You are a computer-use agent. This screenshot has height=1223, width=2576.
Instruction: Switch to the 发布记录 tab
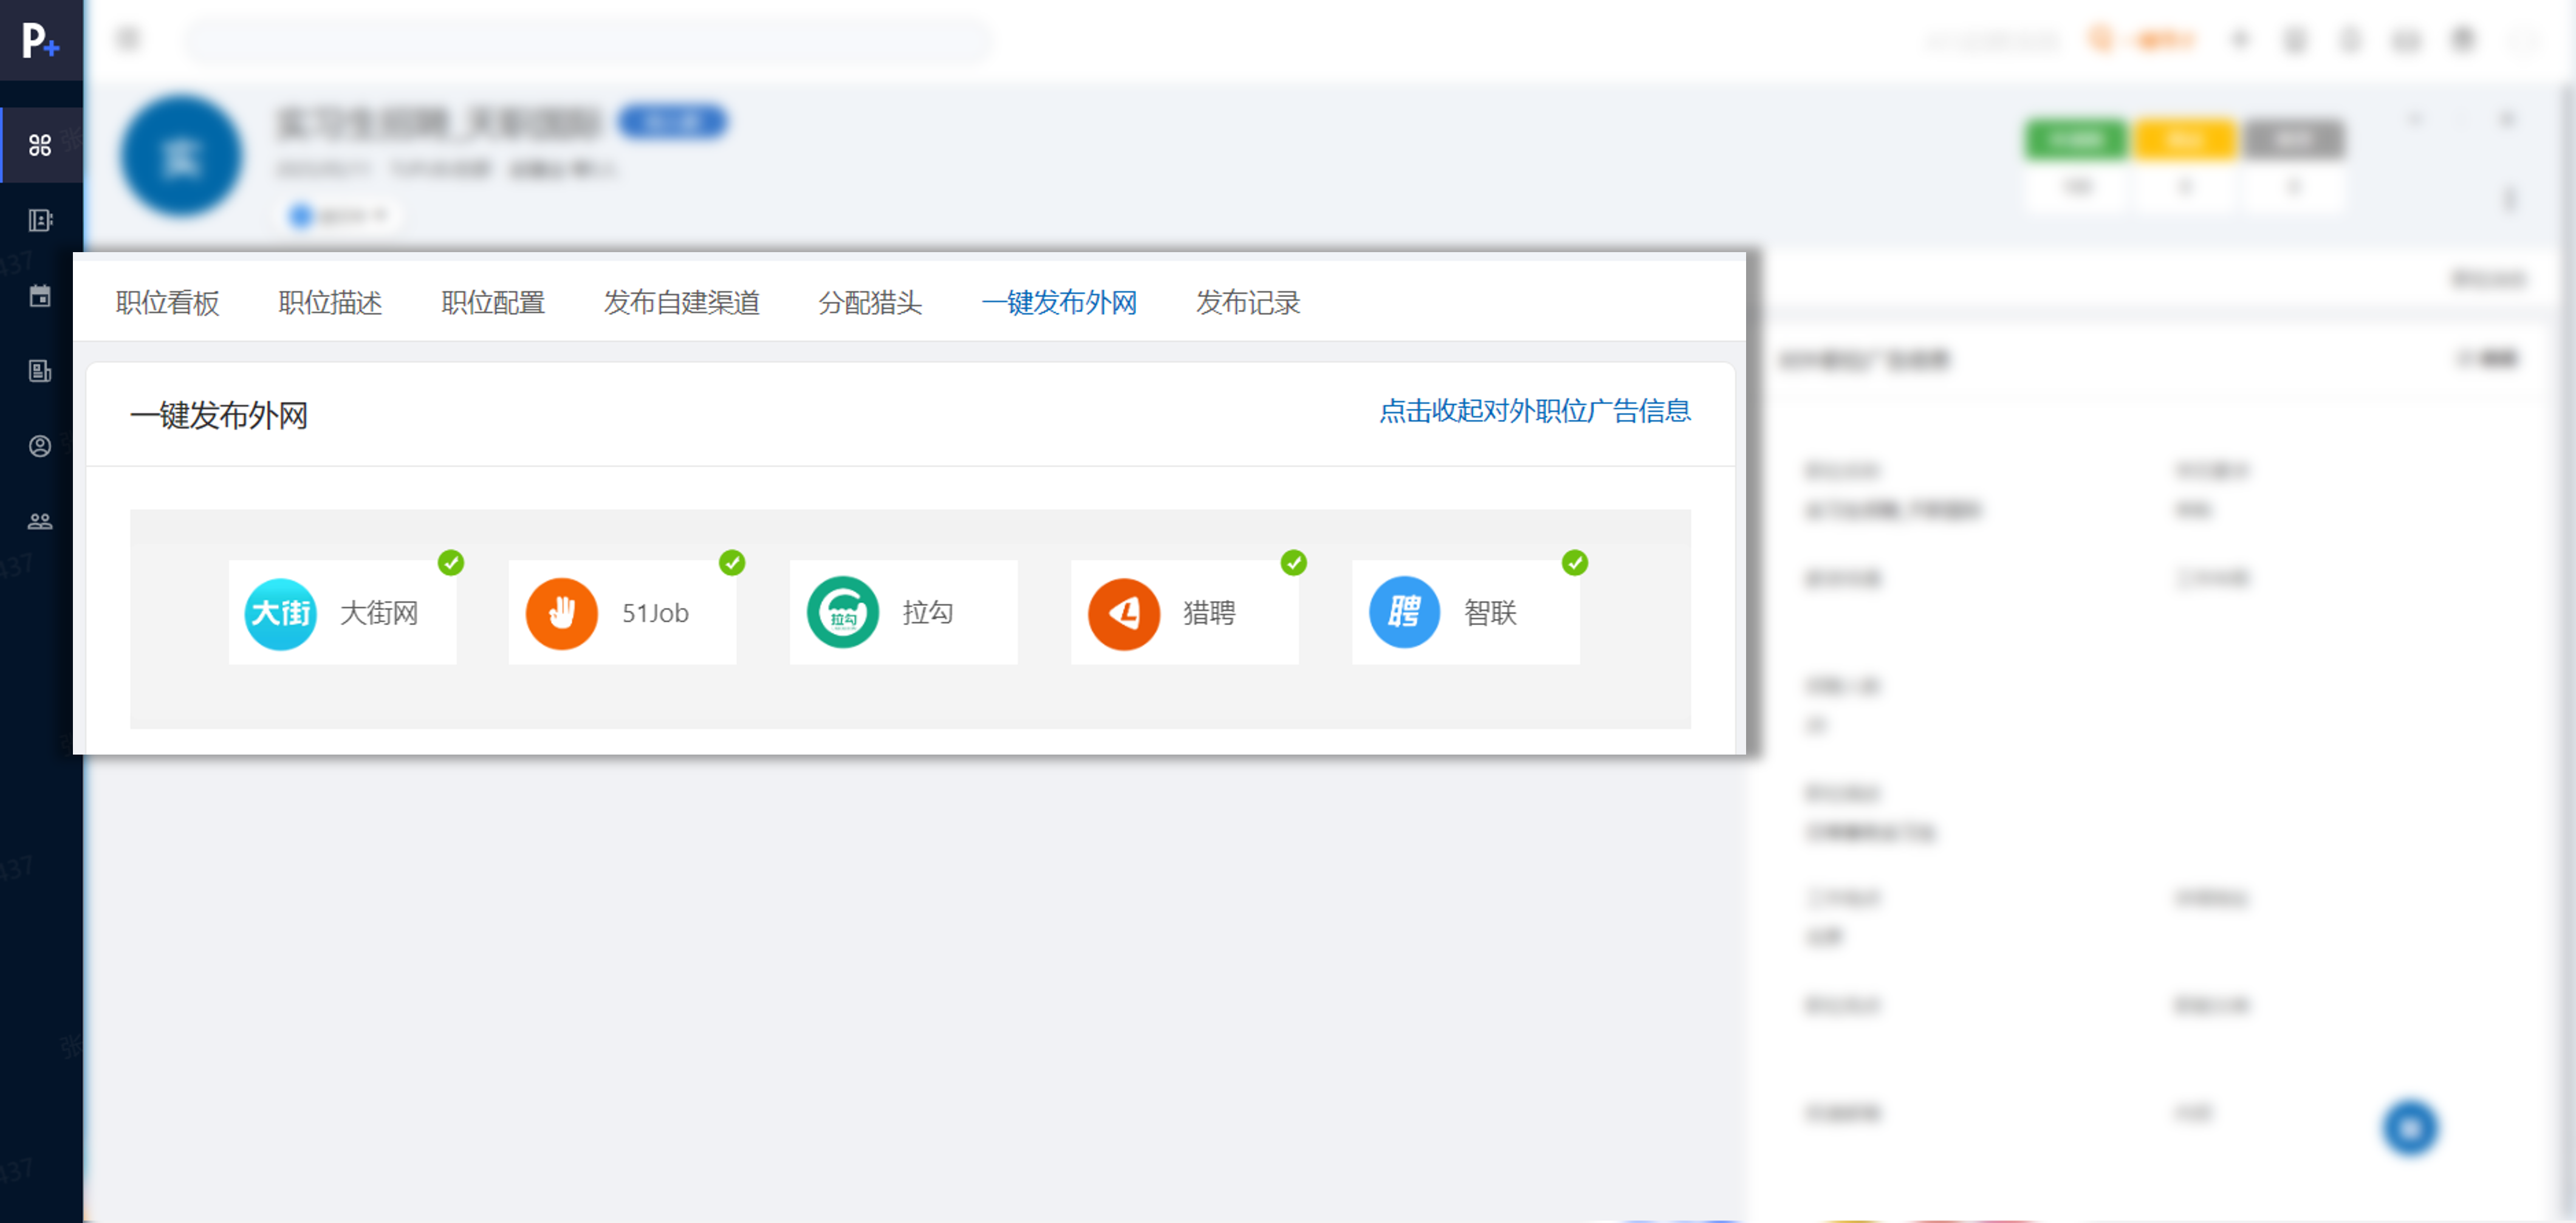[x=1247, y=303]
